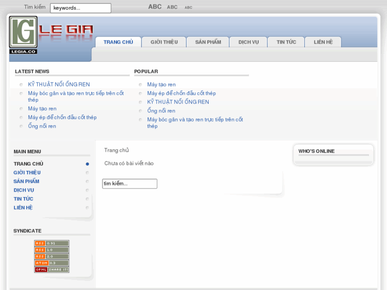Open 'Máy ép để chồn đầu cốt thép' in Latest News
387x290 pixels.
(x=62, y=117)
